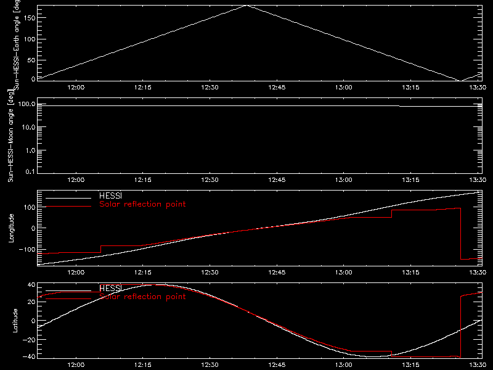Click the Latitude axis title

15,321
